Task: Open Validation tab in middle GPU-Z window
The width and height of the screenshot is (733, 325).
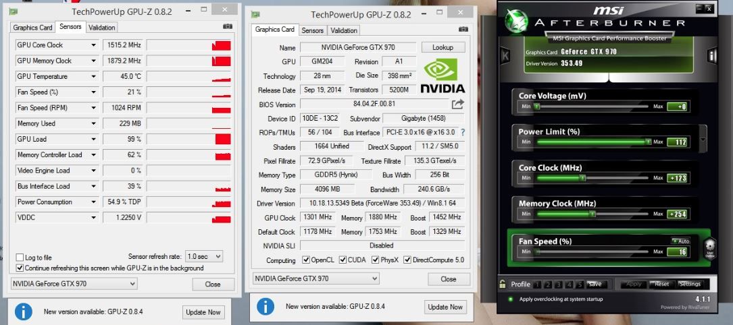Action: 344,30
